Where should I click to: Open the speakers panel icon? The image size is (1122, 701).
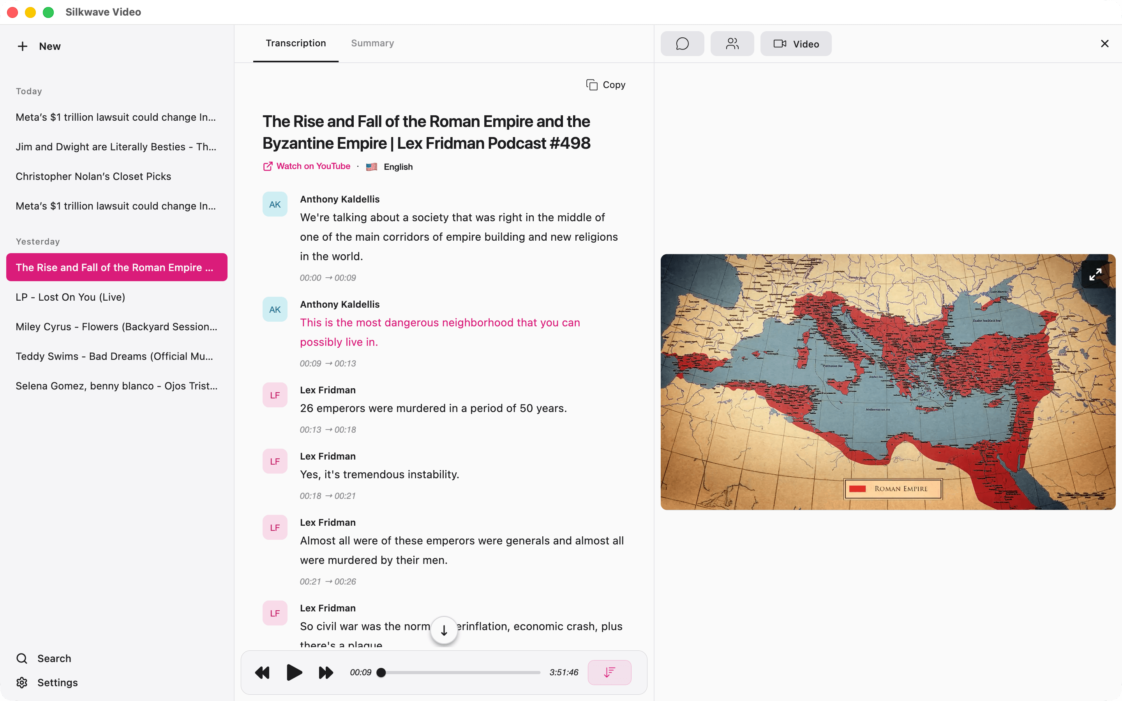[732, 44]
